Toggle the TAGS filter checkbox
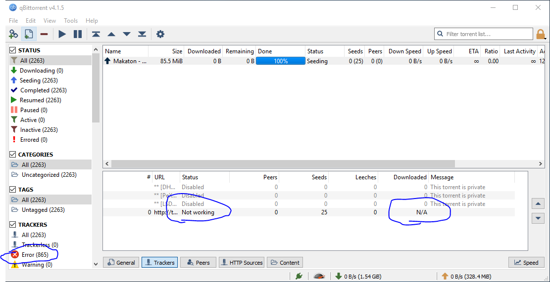 [x=13, y=190]
